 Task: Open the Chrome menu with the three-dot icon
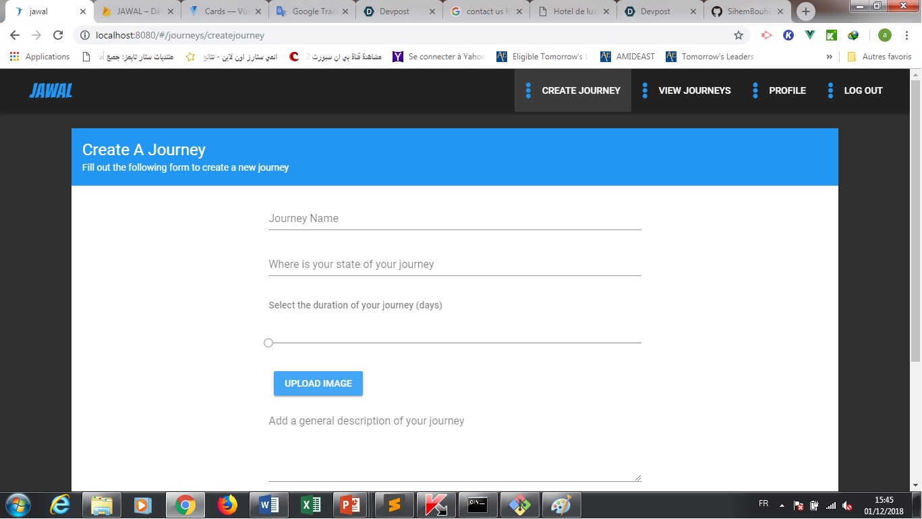906,34
